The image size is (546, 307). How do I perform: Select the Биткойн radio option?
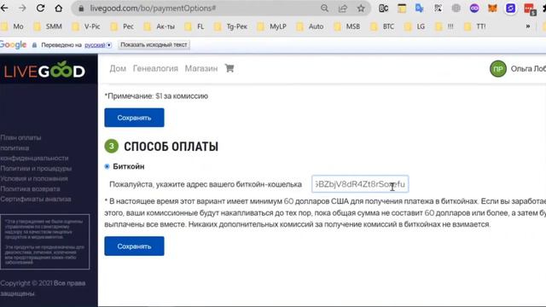[x=107, y=167]
